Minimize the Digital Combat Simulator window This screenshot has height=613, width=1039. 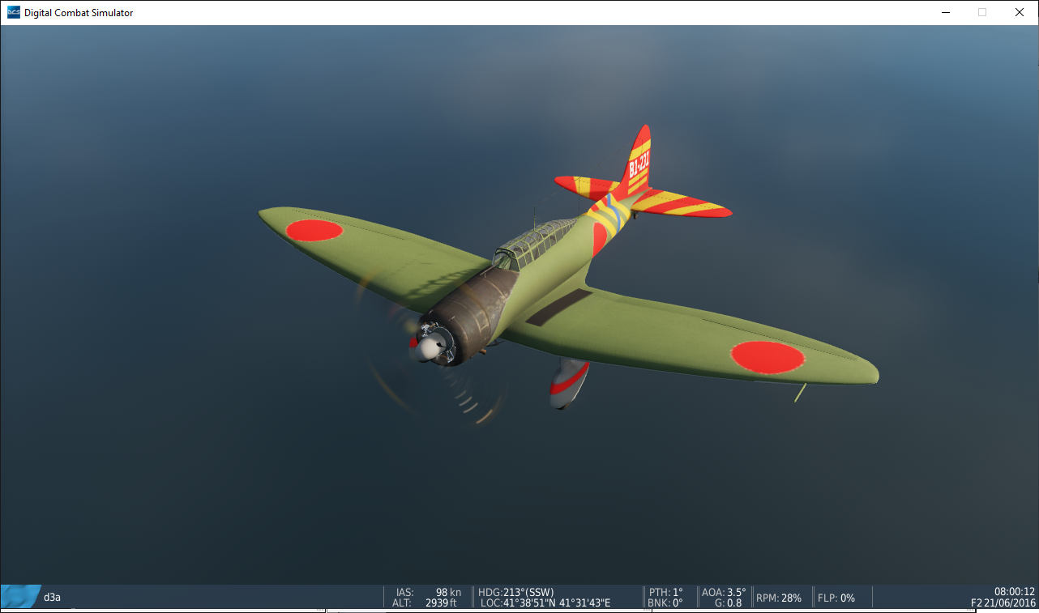pyautogui.click(x=945, y=12)
